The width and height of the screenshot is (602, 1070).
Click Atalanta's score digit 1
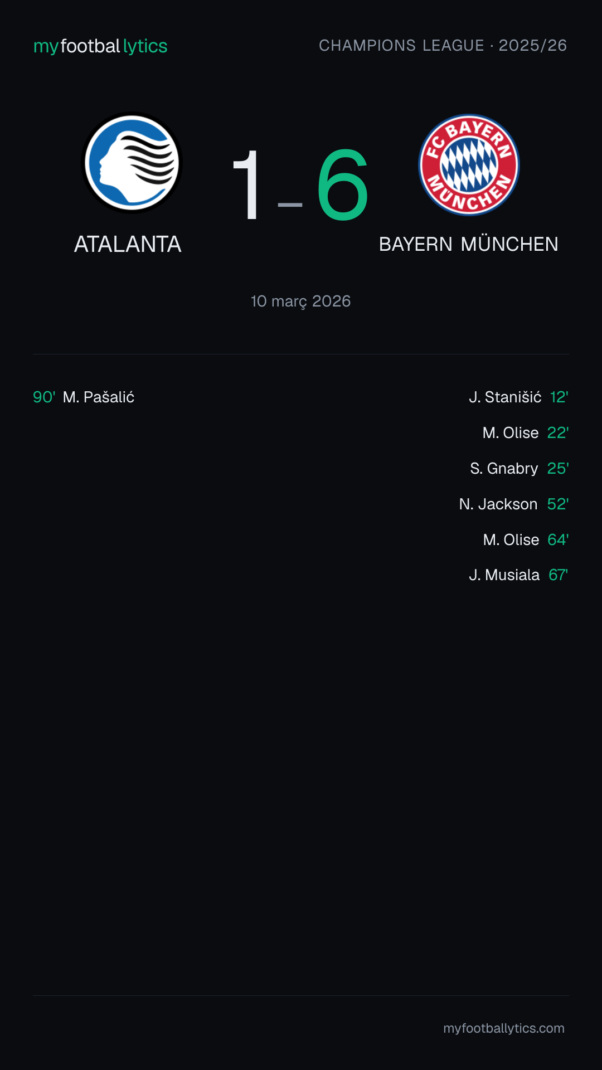[x=246, y=185]
